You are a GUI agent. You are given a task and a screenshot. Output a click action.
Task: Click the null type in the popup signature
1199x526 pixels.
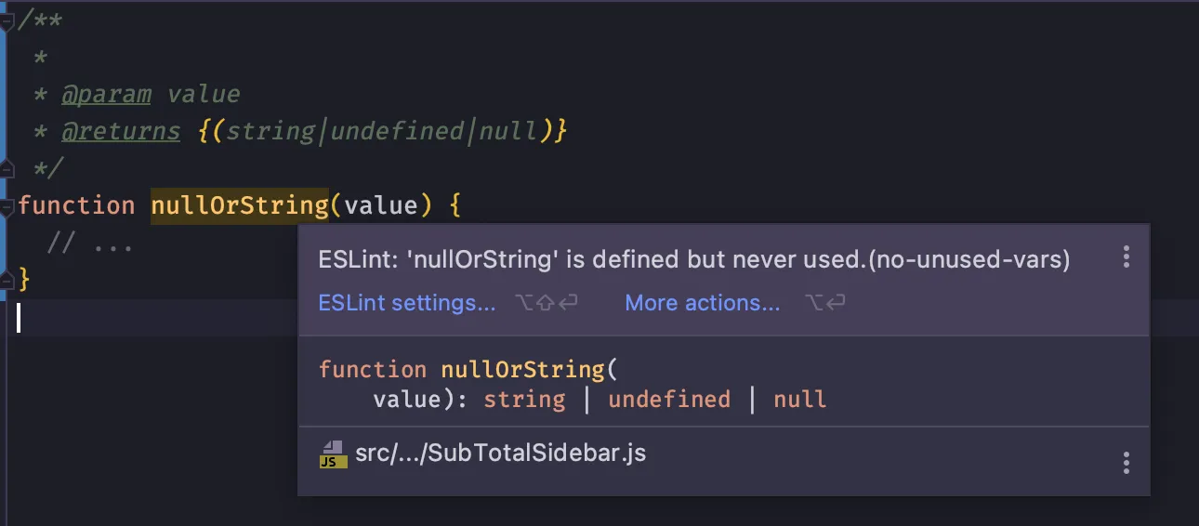point(799,400)
